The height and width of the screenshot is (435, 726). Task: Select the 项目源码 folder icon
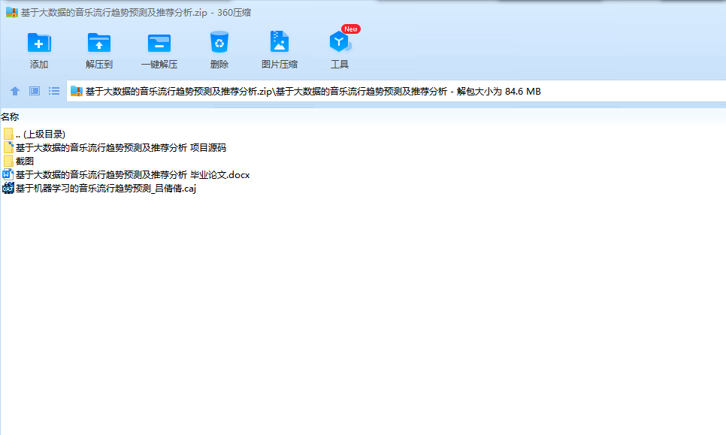coord(8,147)
